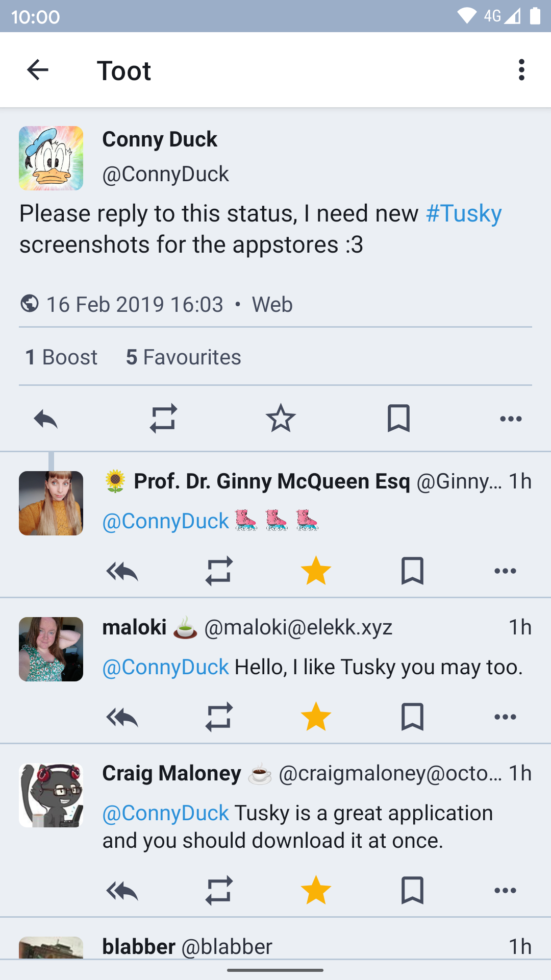This screenshot has height=980, width=551.
Task: Reply to Ginny McQueen's toot
Action: click(x=122, y=571)
